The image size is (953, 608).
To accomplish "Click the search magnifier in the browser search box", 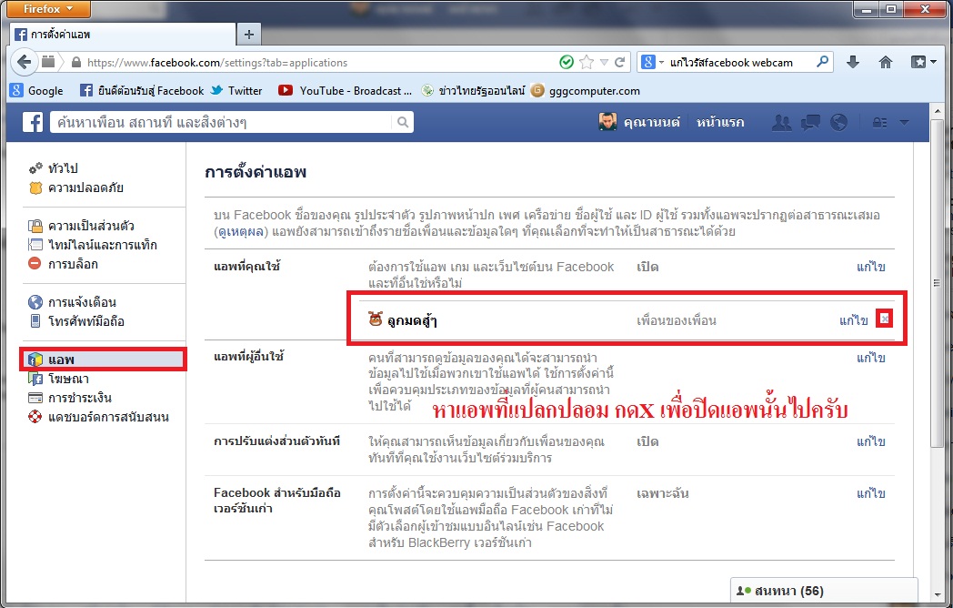I will click(x=822, y=62).
